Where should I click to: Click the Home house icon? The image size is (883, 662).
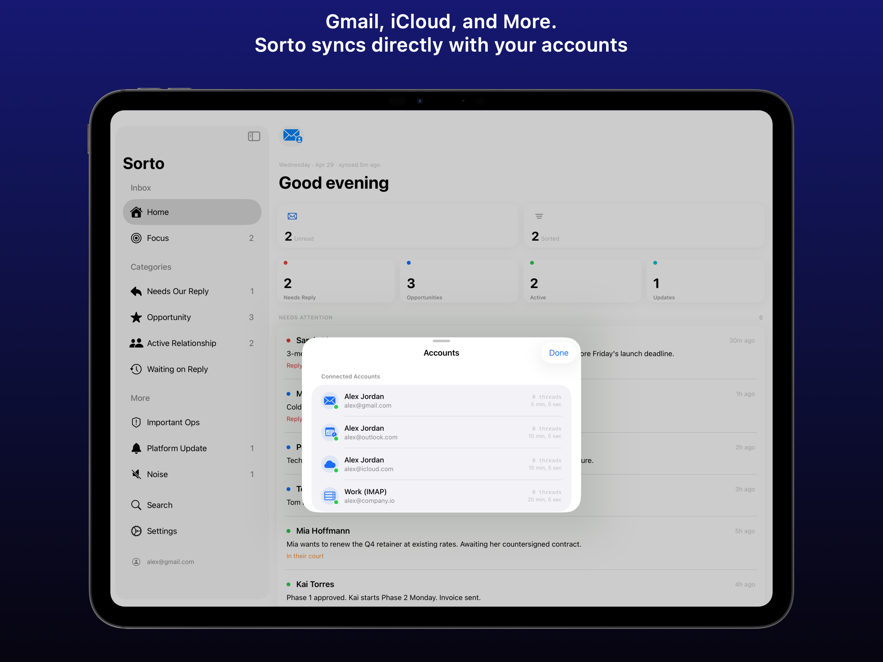[x=136, y=212]
